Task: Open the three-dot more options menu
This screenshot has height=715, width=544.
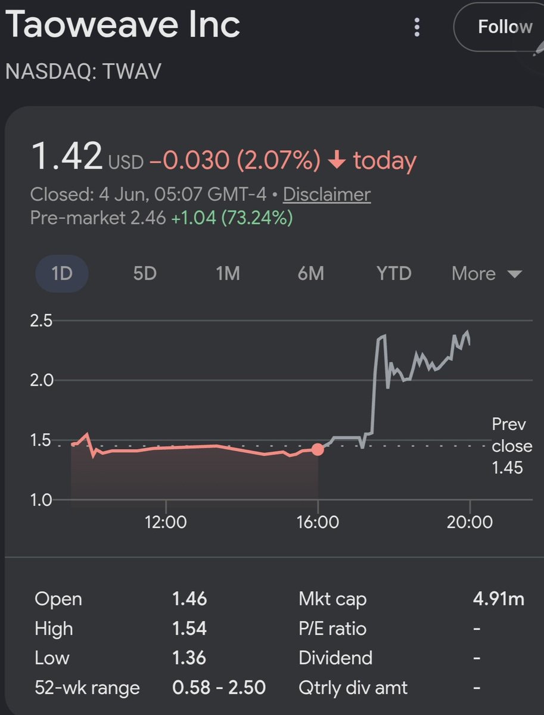Action: [417, 27]
